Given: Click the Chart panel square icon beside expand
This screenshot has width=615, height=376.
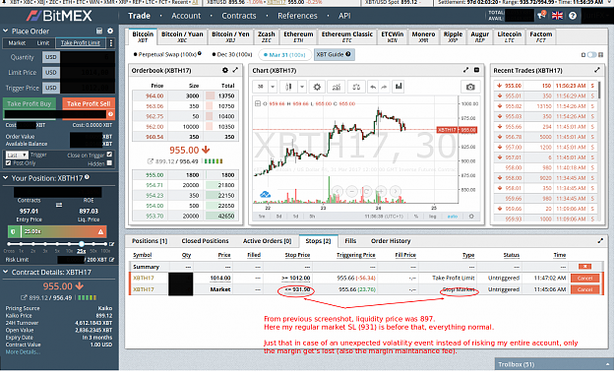Looking at the screenshot, I should [x=476, y=70].
